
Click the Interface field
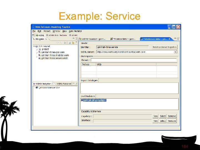pos(122,121)
